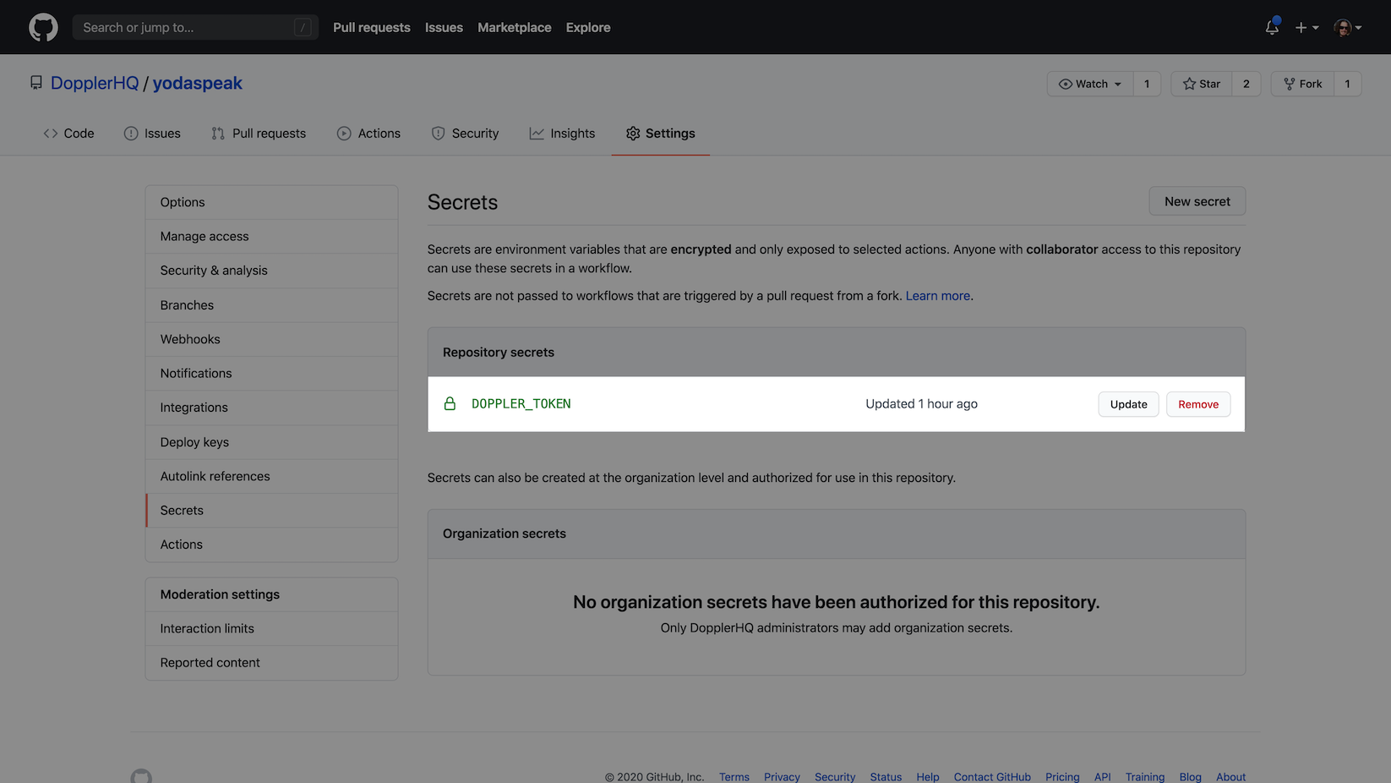This screenshot has width=1391, height=783.
Task: Open Webhooks settings
Action: click(x=272, y=339)
